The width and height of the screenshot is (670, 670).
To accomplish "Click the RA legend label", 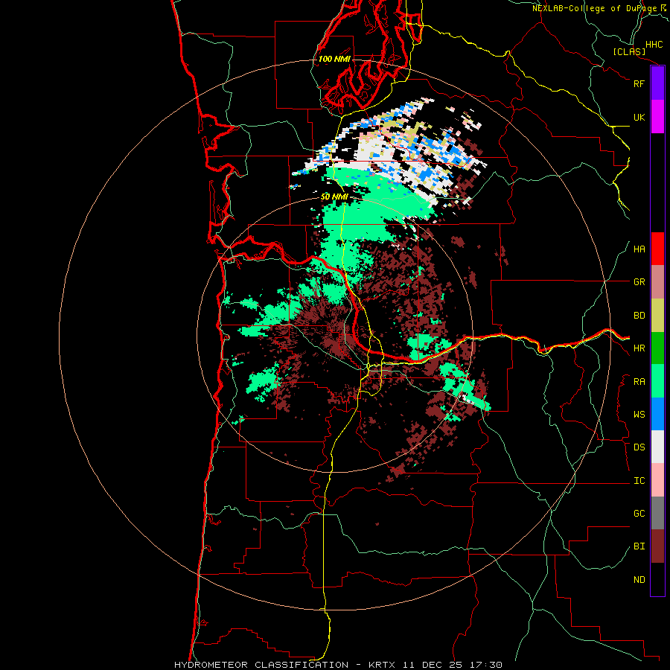I will click(x=639, y=382).
